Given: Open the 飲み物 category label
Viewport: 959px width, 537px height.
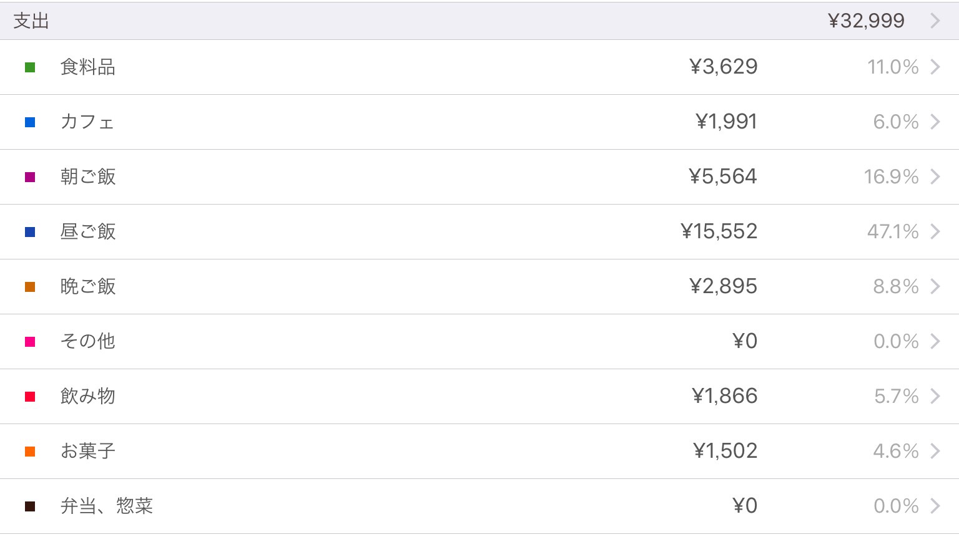Looking at the screenshot, I should pos(88,396).
